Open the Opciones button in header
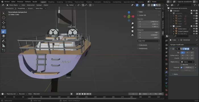 [x=159, y=8]
